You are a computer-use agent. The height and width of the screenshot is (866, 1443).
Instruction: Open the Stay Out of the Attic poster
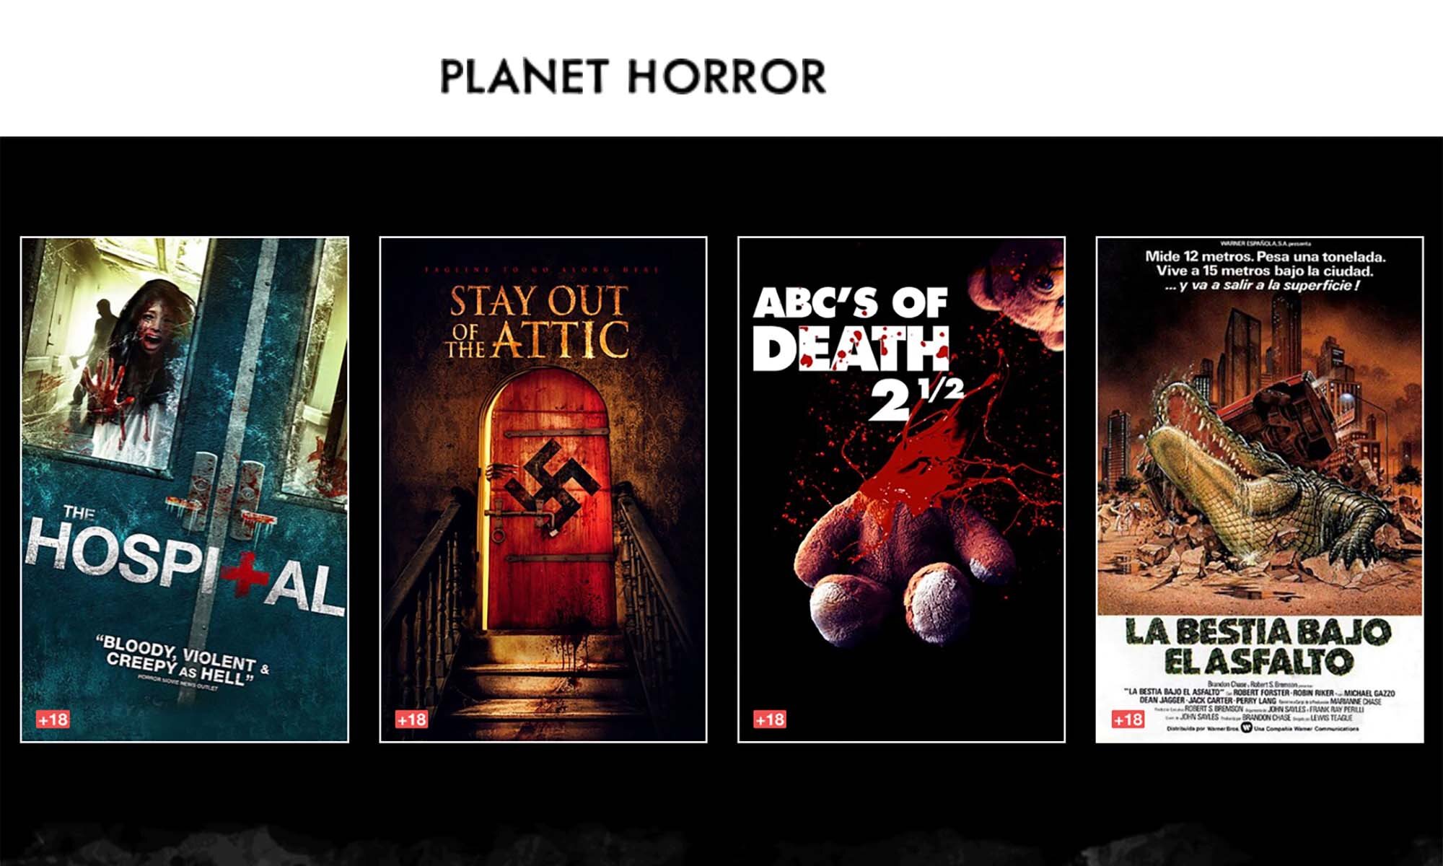coord(543,489)
